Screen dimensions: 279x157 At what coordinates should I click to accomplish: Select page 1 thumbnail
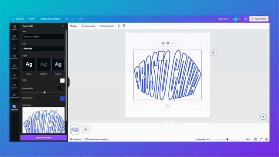75,130
